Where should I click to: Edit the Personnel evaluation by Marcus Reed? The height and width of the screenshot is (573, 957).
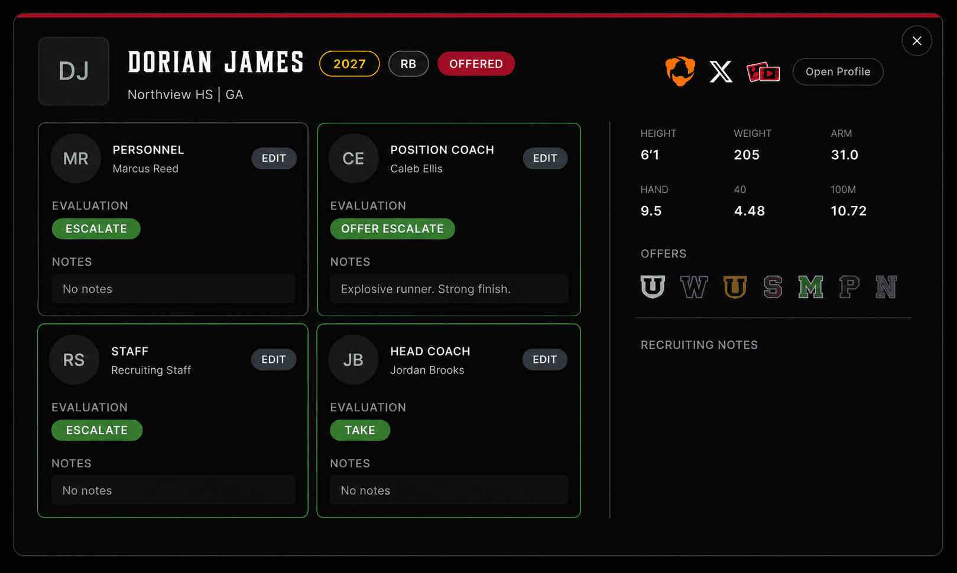click(x=274, y=158)
